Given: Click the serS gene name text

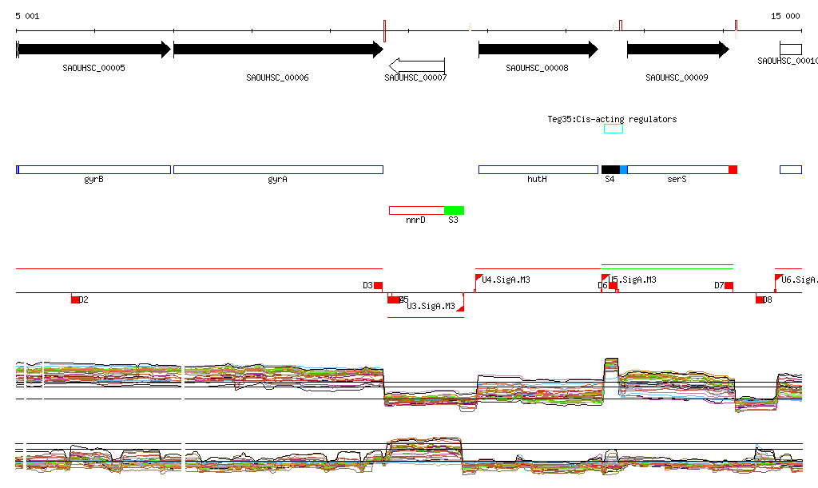Looking at the screenshot, I should click(x=677, y=180).
